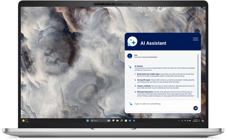
Task: Expand the system tray hidden icons chevron
Action: [179, 120]
